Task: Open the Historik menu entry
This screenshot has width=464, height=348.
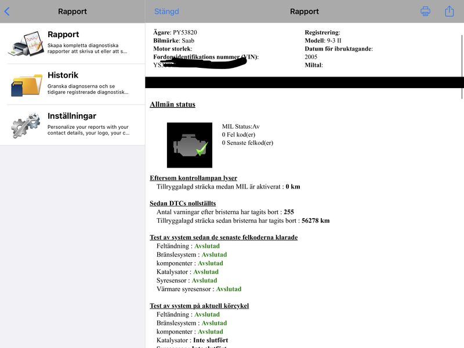Action: 72,84
